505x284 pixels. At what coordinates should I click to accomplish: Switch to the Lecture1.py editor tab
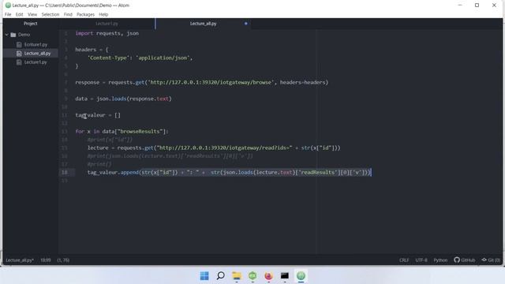[107, 24]
